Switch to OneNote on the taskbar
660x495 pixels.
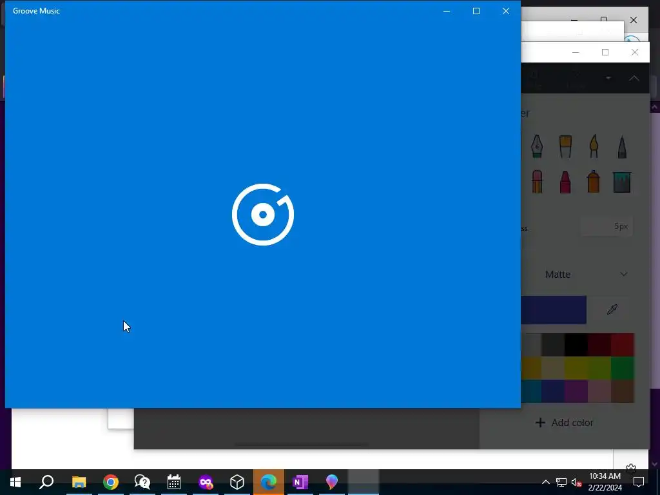[x=300, y=482]
